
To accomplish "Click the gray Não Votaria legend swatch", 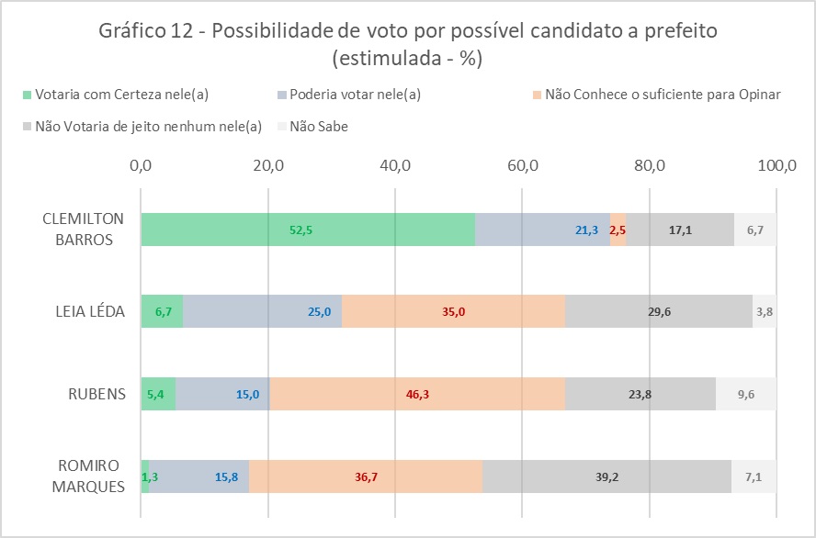I will [x=27, y=126].
